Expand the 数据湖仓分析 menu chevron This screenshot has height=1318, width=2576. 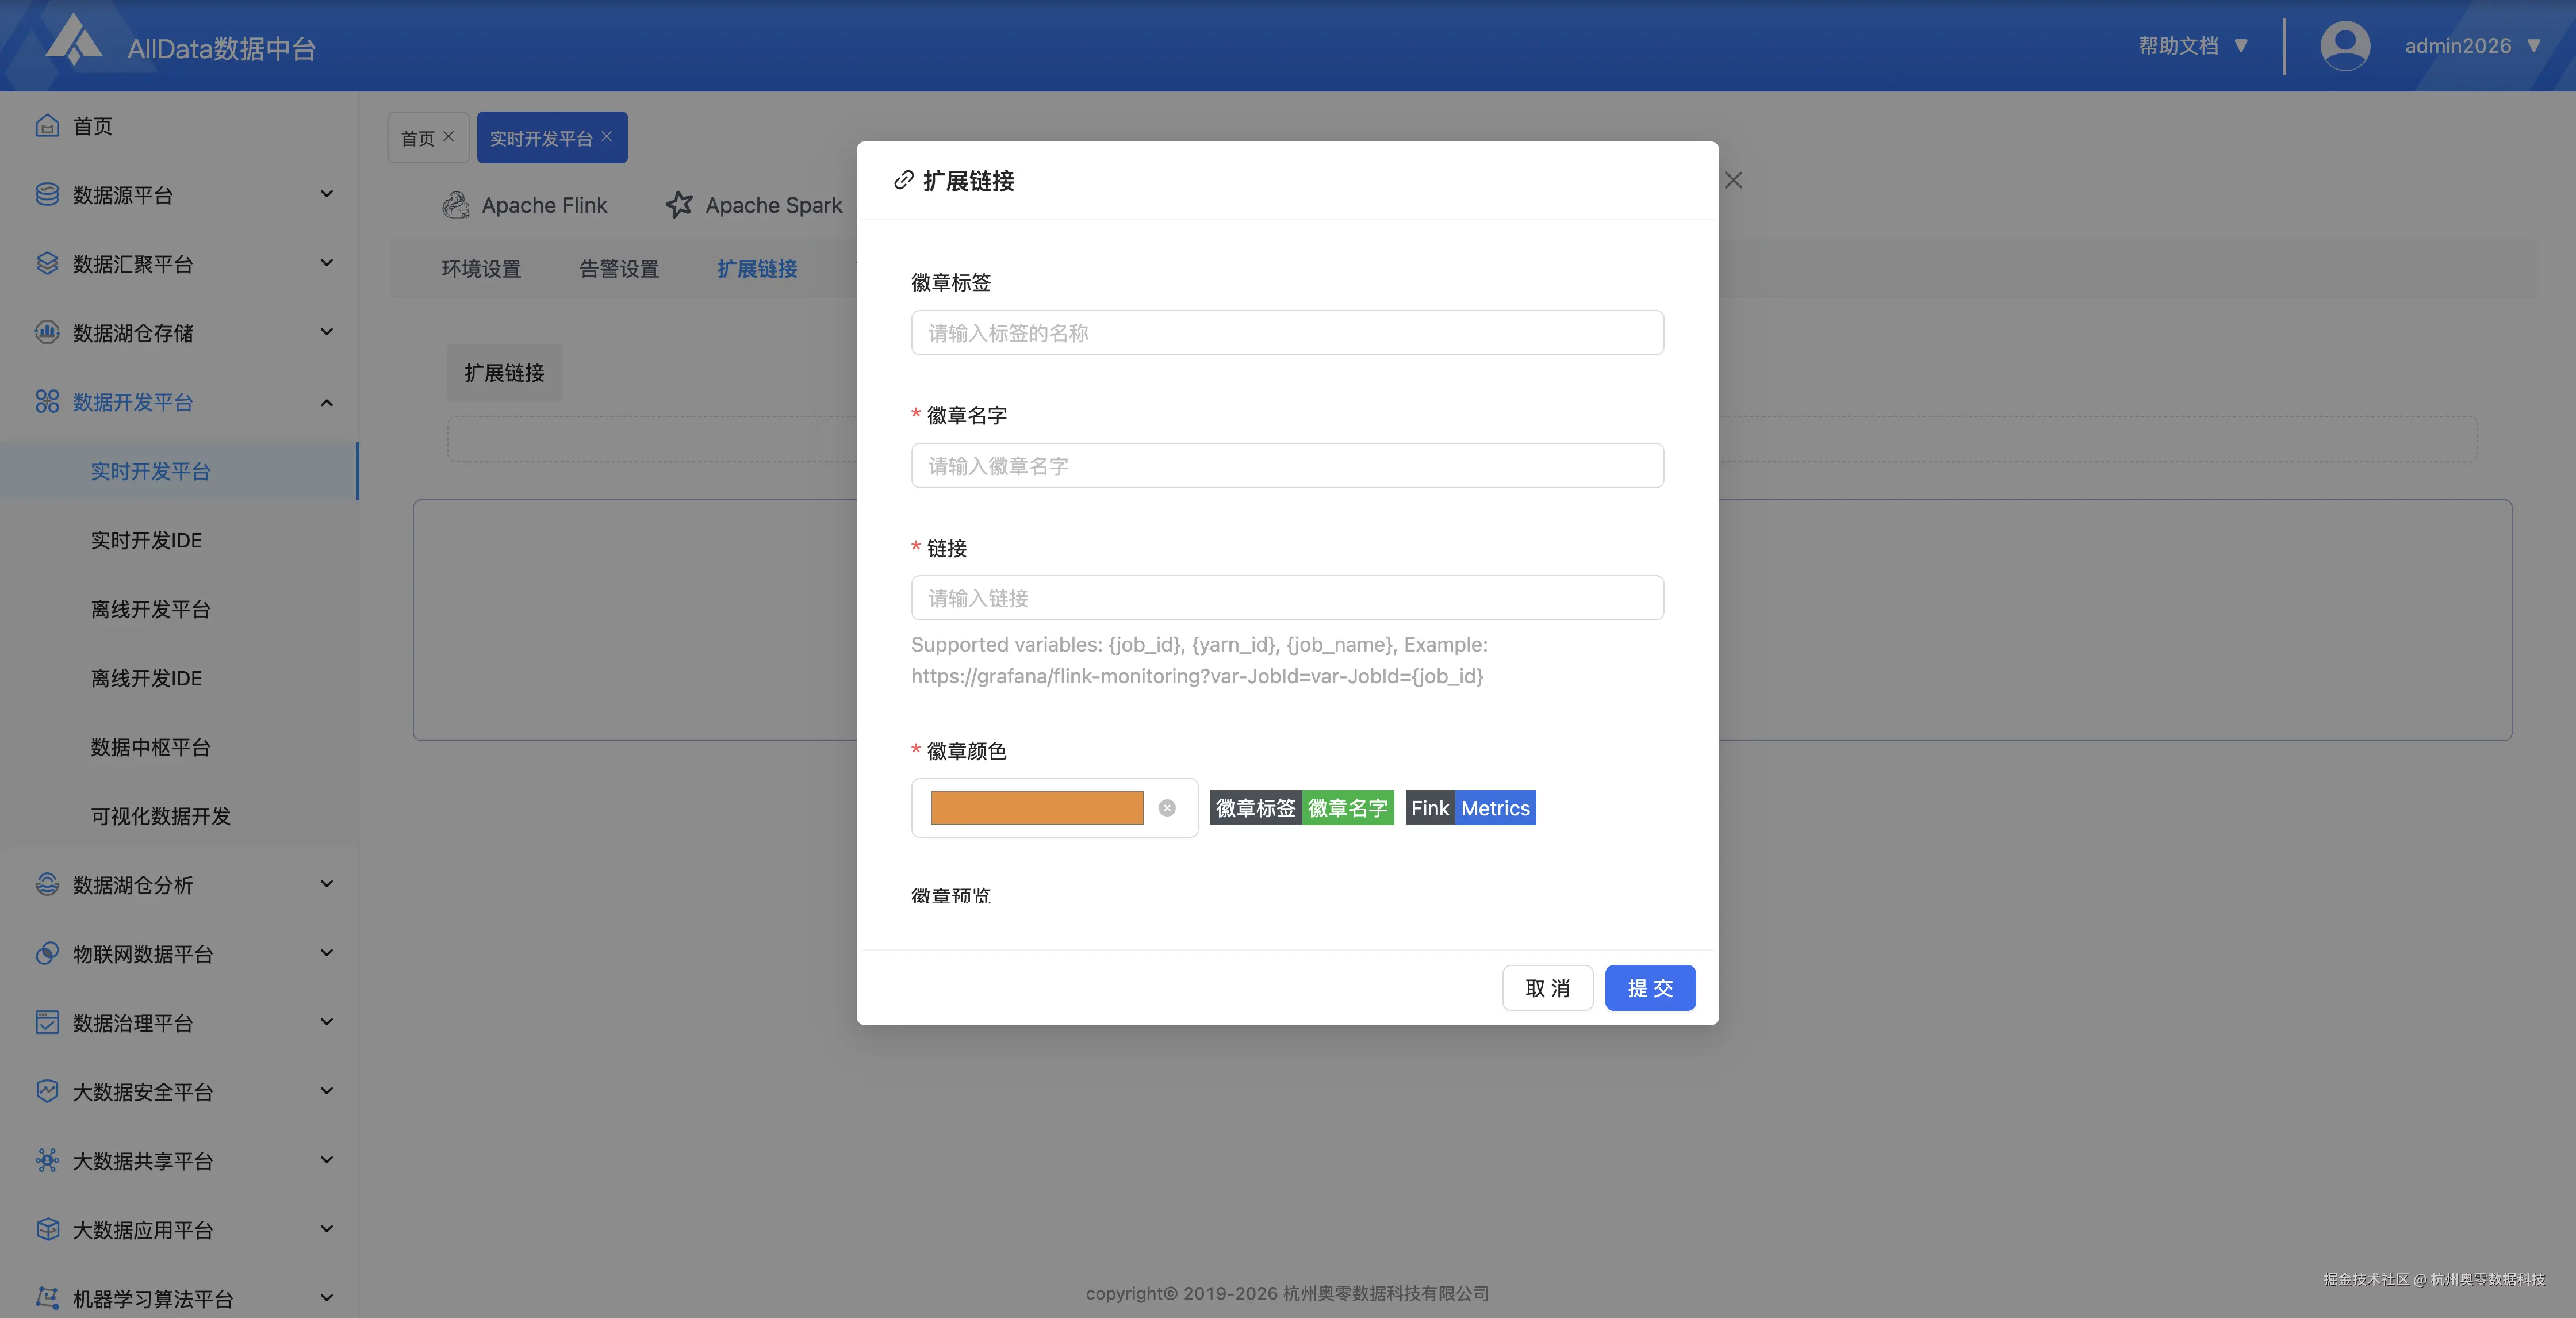pyautogui.click(x=327, y=884)
